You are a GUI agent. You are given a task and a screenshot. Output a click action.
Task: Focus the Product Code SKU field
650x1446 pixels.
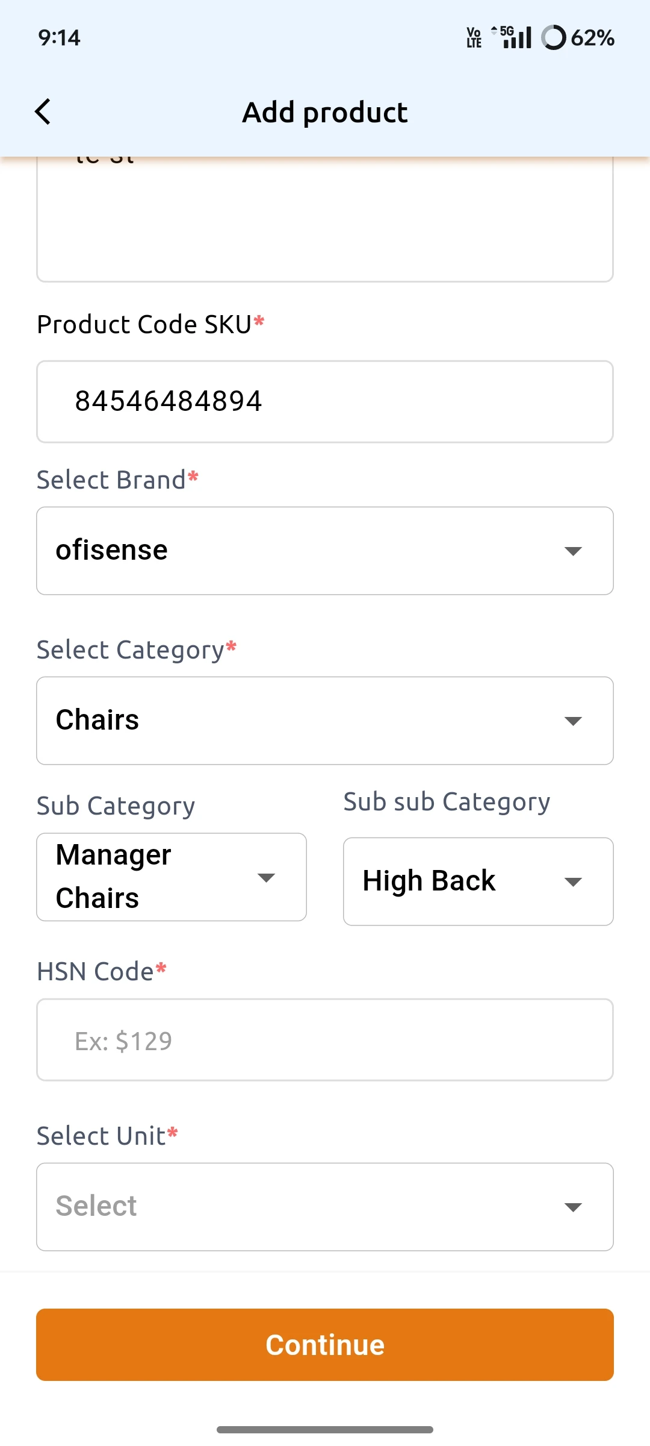click(x=325, y=402)
